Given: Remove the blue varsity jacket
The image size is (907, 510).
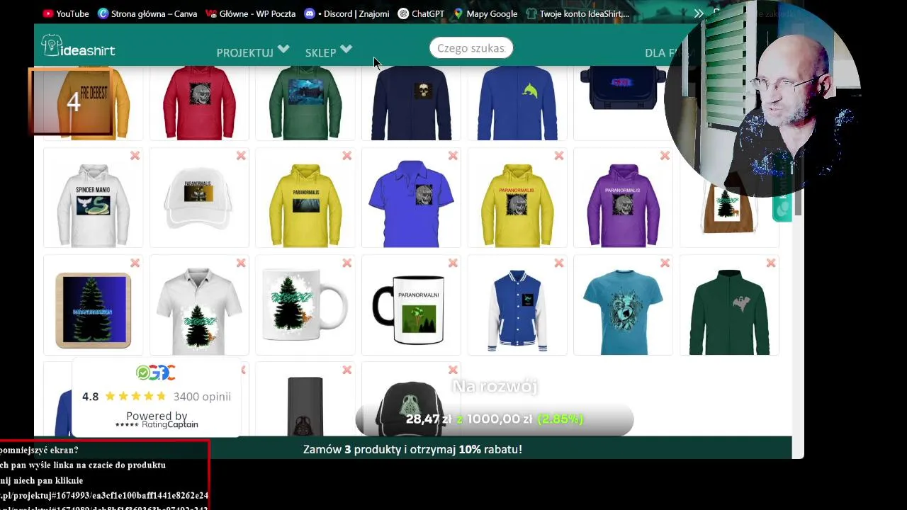Looking at the screenshot, I should pyautogui.click(x=558, y=263).
